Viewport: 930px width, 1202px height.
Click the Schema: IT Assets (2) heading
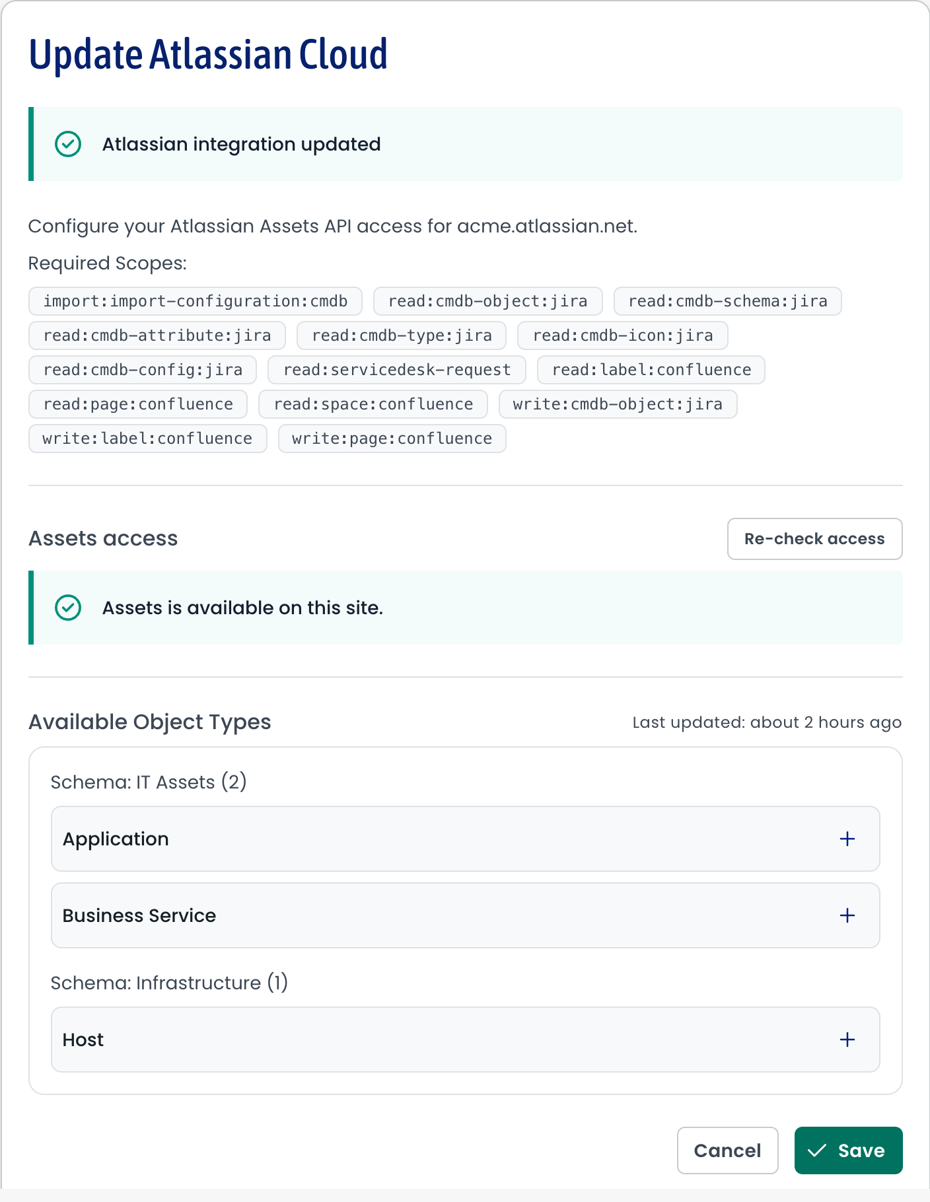[149, 782]
